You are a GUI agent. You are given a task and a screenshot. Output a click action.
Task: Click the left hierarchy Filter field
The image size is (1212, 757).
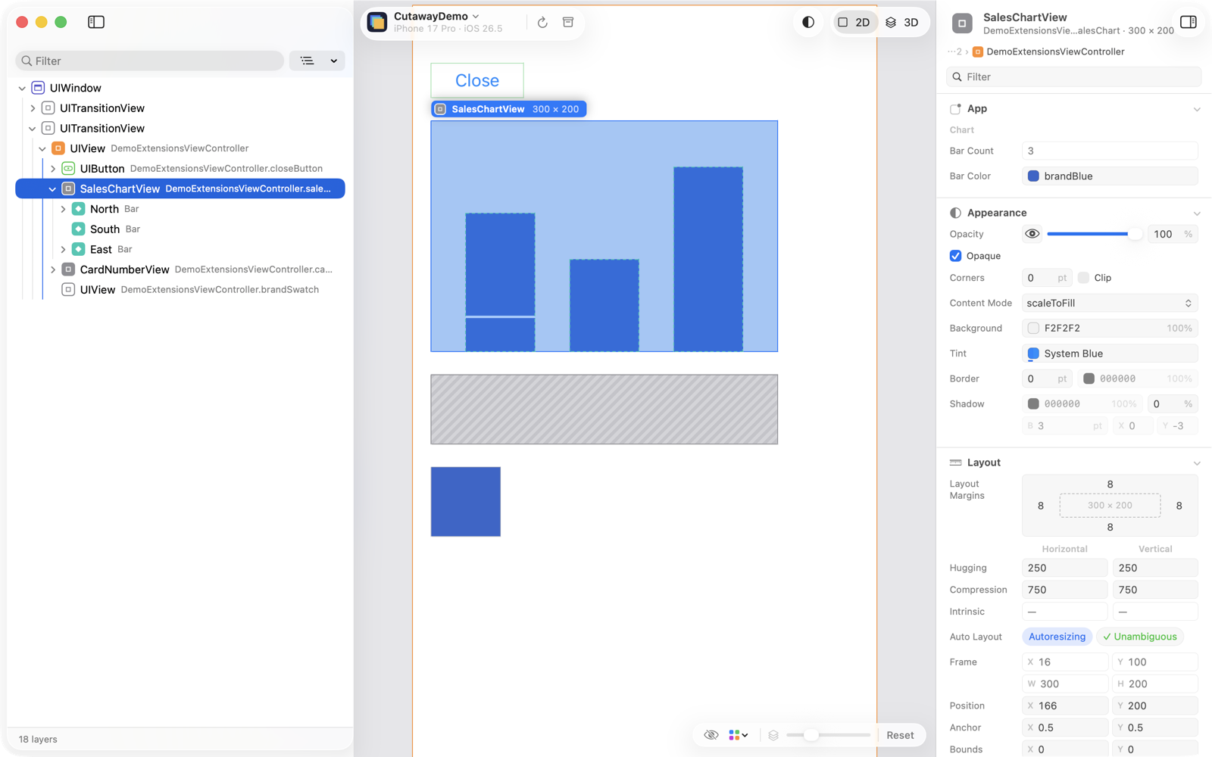coord(149,61)
